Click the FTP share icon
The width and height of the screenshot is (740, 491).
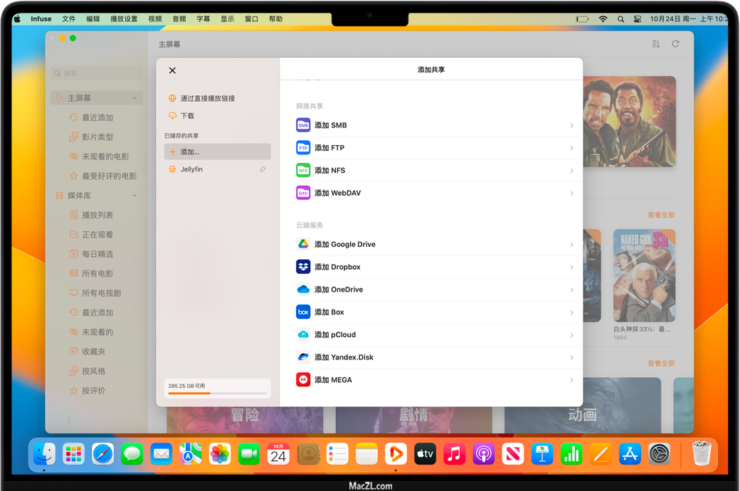303,148
